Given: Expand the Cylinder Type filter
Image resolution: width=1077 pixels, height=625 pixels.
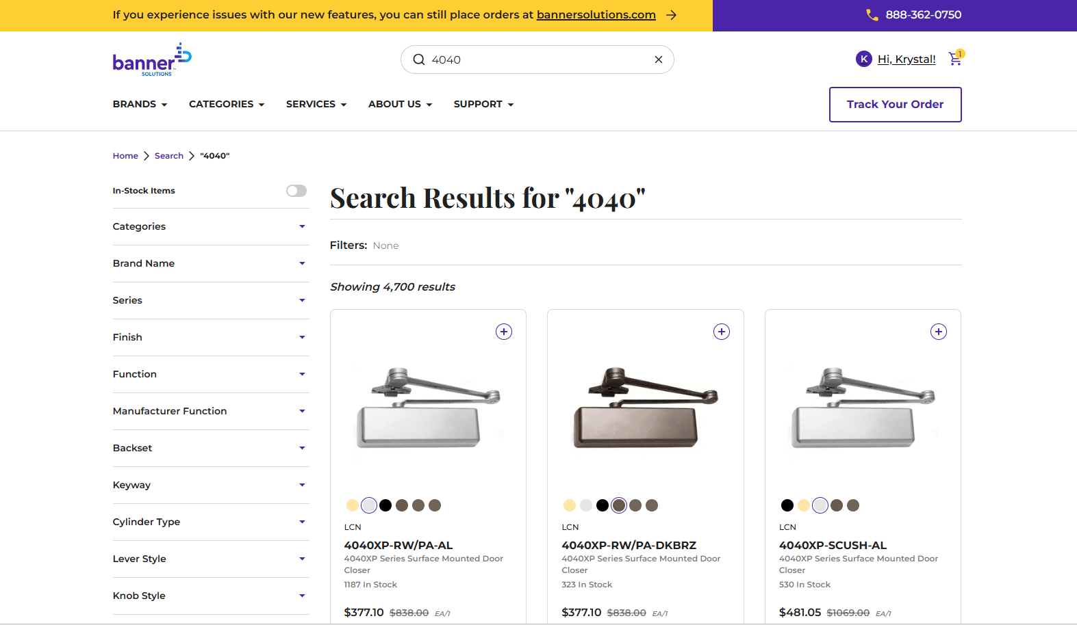Looking at the screenshot, I should [211, 522].
